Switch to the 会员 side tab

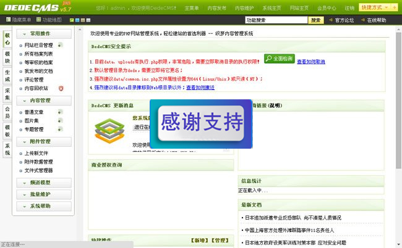(x=7, y=112)
